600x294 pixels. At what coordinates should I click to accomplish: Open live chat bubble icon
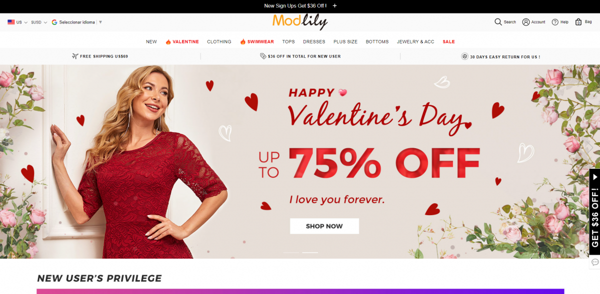pos(594,262)
